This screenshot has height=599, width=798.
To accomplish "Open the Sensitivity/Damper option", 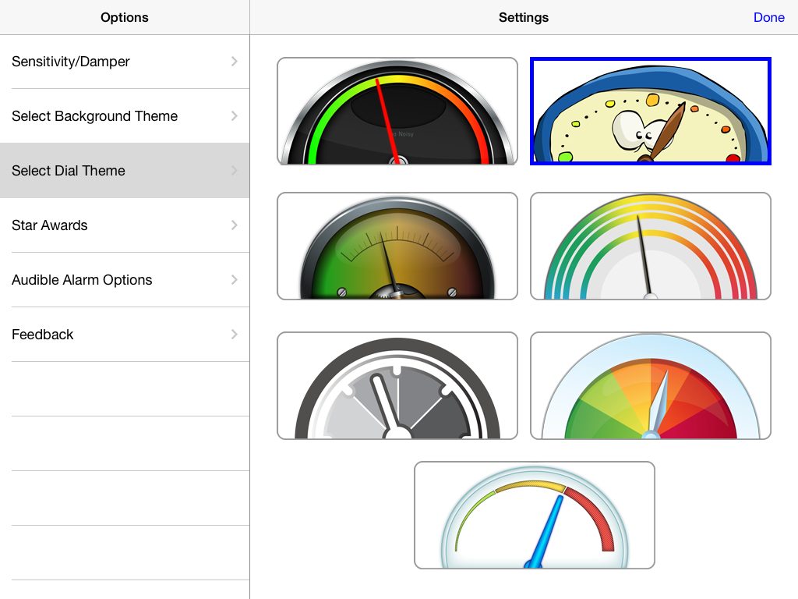I will [x=125, y=62].
